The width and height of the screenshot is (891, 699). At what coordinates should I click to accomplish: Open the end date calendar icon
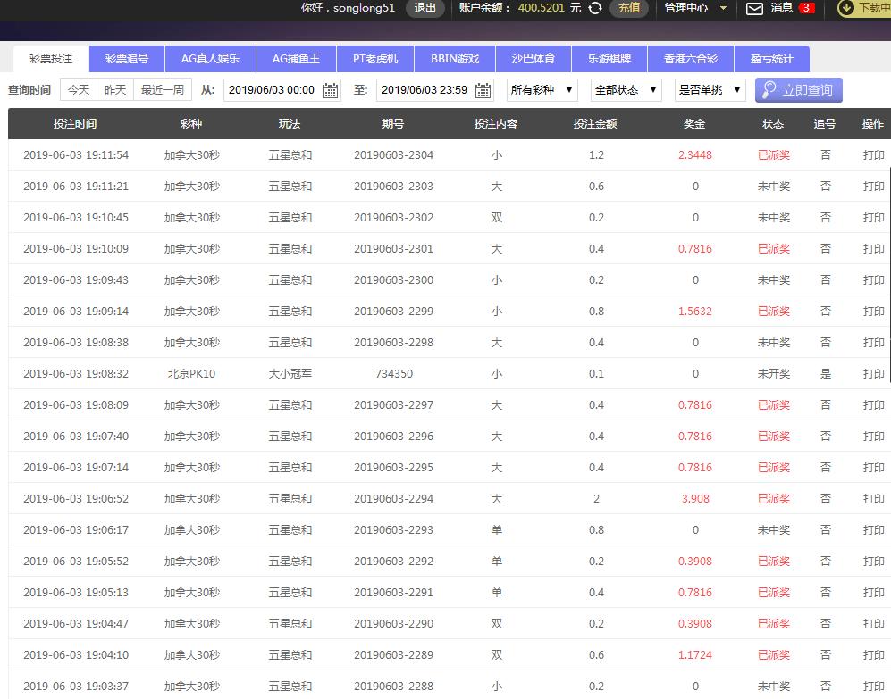pyautogui.click(x=483, y=90)
